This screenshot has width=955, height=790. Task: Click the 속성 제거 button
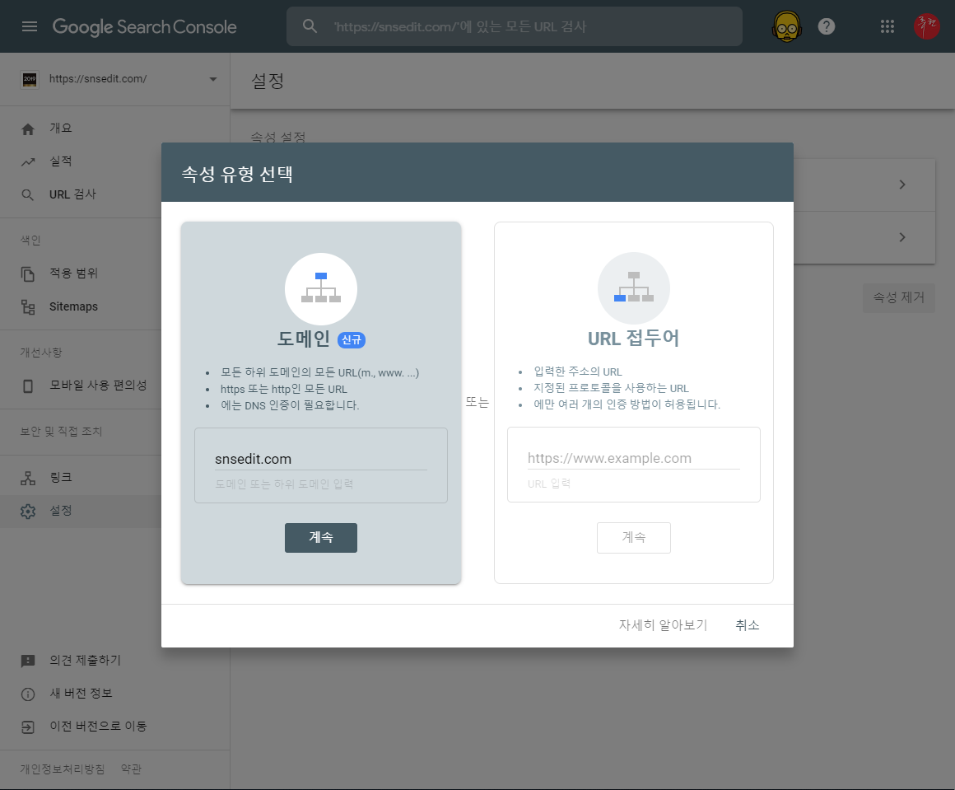pos(899,297)
